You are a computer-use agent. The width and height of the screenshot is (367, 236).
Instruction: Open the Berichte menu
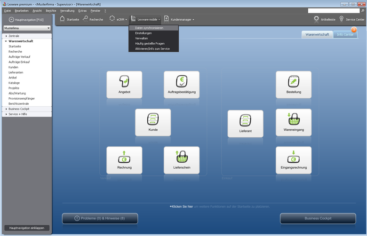pos(51,11)
